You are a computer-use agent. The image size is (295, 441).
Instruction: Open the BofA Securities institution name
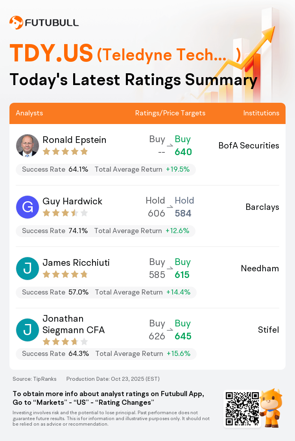[249, 146]
